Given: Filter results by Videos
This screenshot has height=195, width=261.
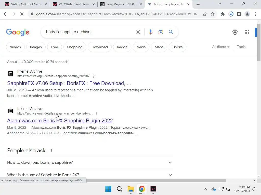Looking at the screenshot, I should click(x=15, y=47).
